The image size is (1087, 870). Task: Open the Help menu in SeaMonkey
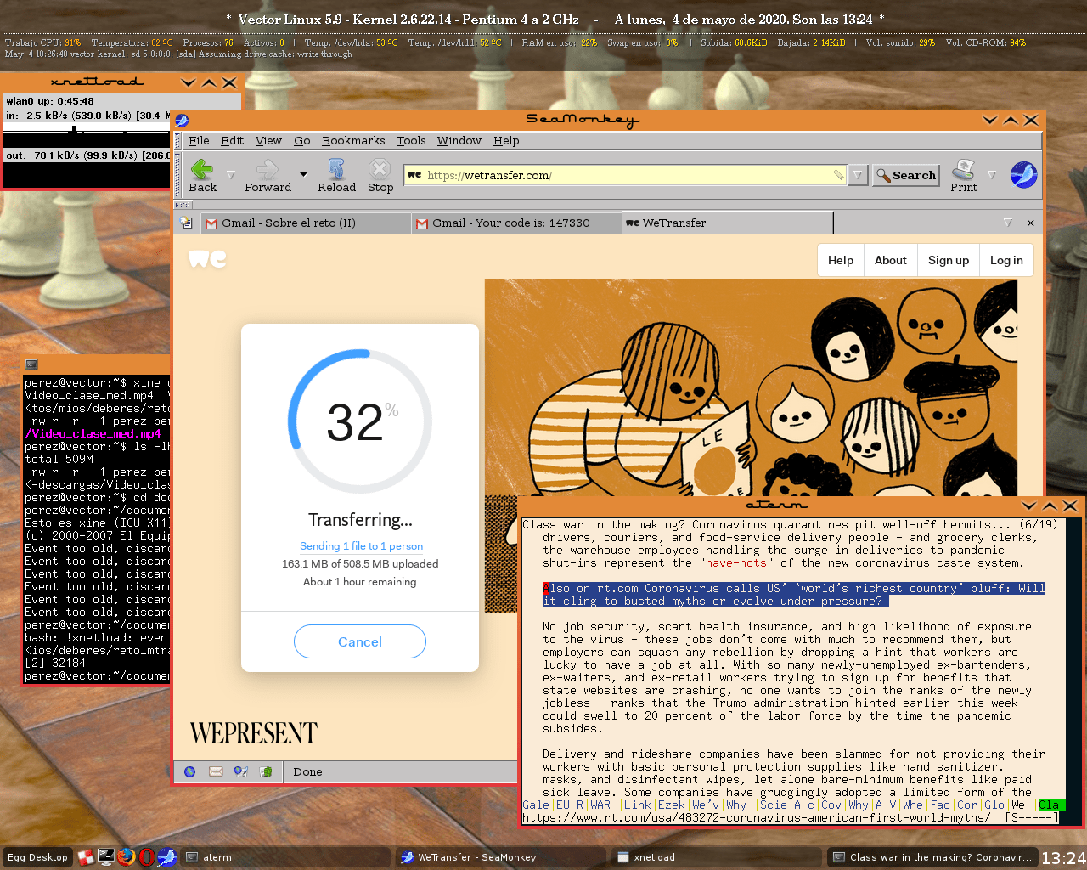point(506,141)
